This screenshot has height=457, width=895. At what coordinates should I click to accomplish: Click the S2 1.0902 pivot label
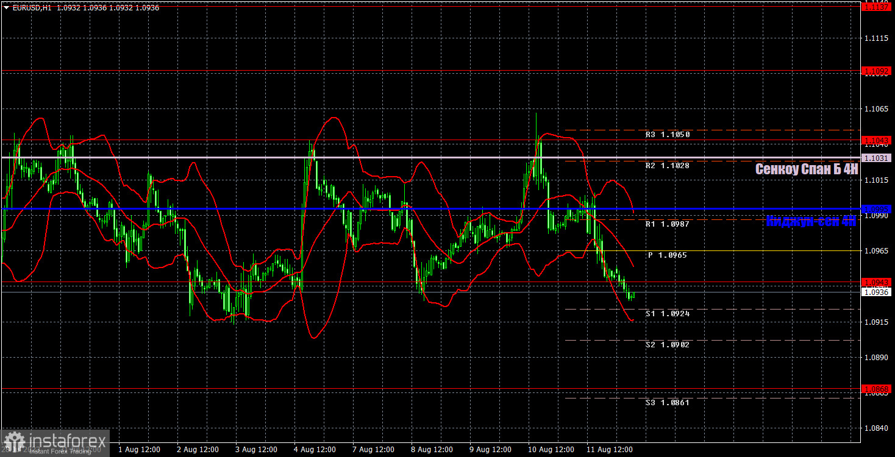click(668, 345)
